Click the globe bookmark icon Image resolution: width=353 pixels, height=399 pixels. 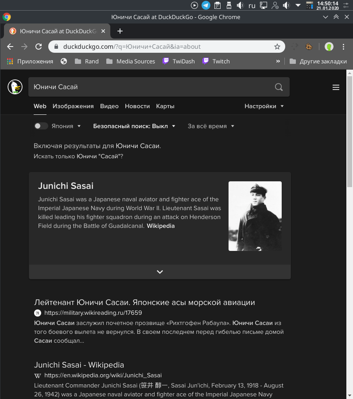point(64,61)
